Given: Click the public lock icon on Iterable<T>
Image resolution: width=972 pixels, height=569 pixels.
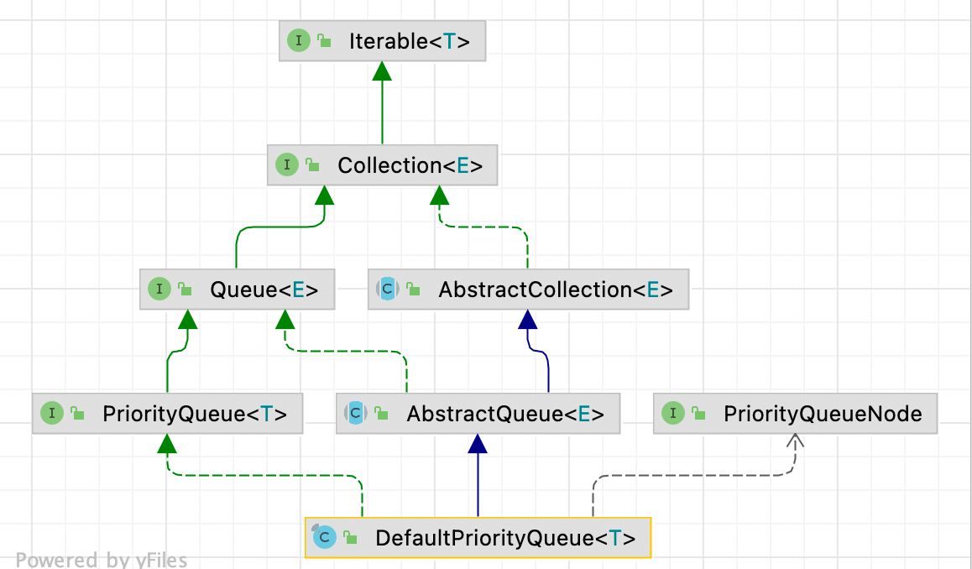Looking at the screenshot, I should [x=325, y=41].
